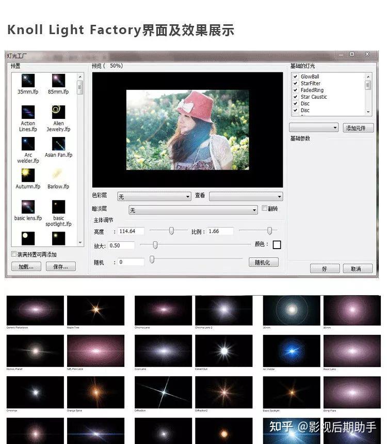Select the Desert Sun flare sample
The height and width of the screenshot is (444, 387).
[224, 351]
